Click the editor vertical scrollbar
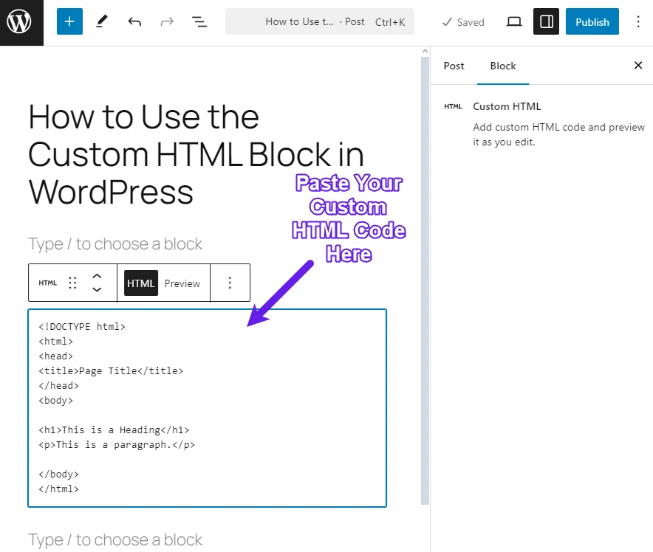 click(x=425, y=280)
